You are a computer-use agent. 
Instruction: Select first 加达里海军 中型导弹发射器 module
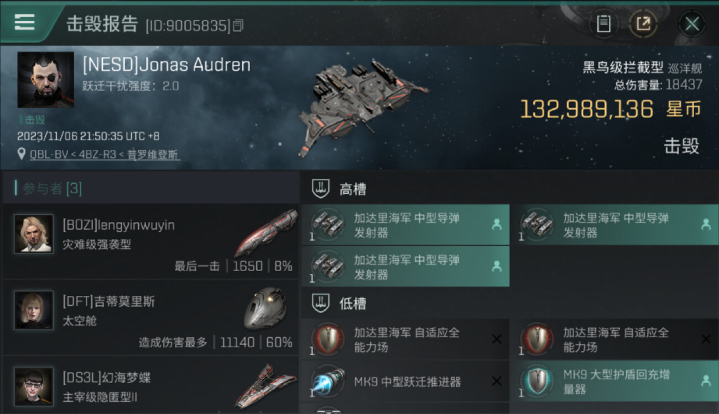point(405,225)
